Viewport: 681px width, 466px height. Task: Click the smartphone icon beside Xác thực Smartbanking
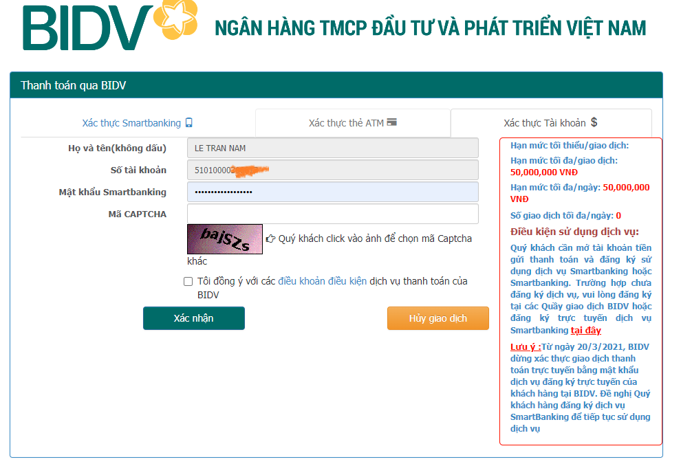(189, 123)
